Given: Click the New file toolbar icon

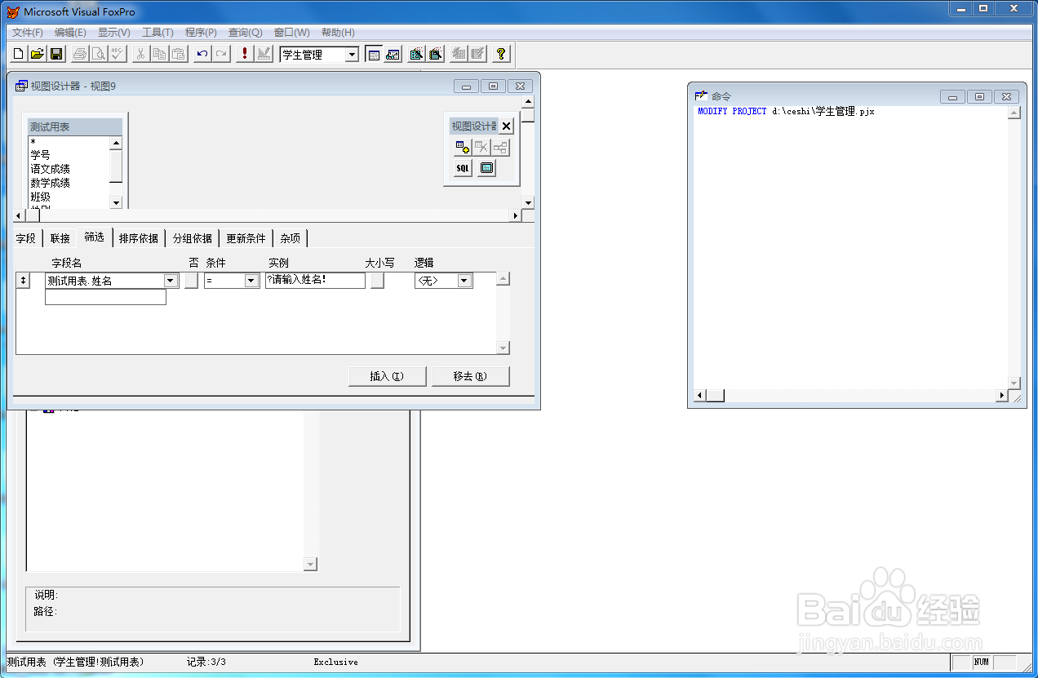Looking at the screenshot, I should click(19, 55).
